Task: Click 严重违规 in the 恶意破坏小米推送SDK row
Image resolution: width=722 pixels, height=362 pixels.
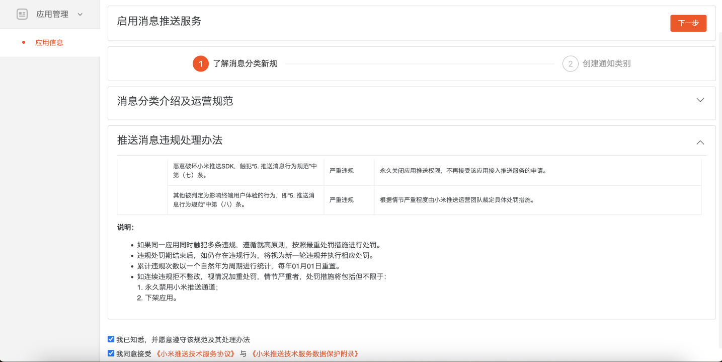Action: pyautogui.click(x=342, y=171)
